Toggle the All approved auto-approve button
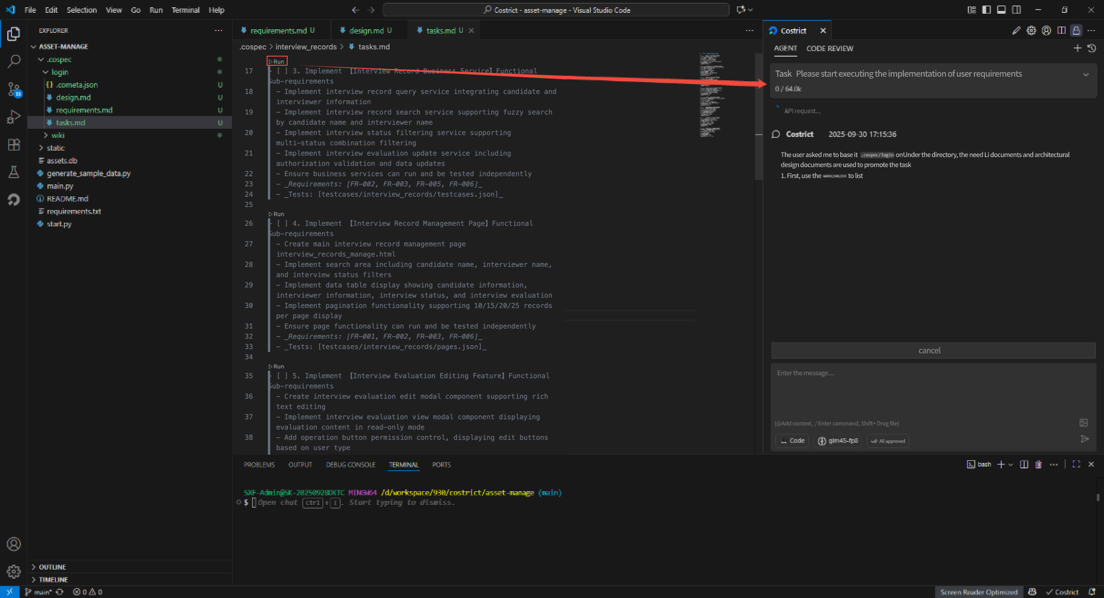This screenshot has height=598, width=1104. pos(888,441)
